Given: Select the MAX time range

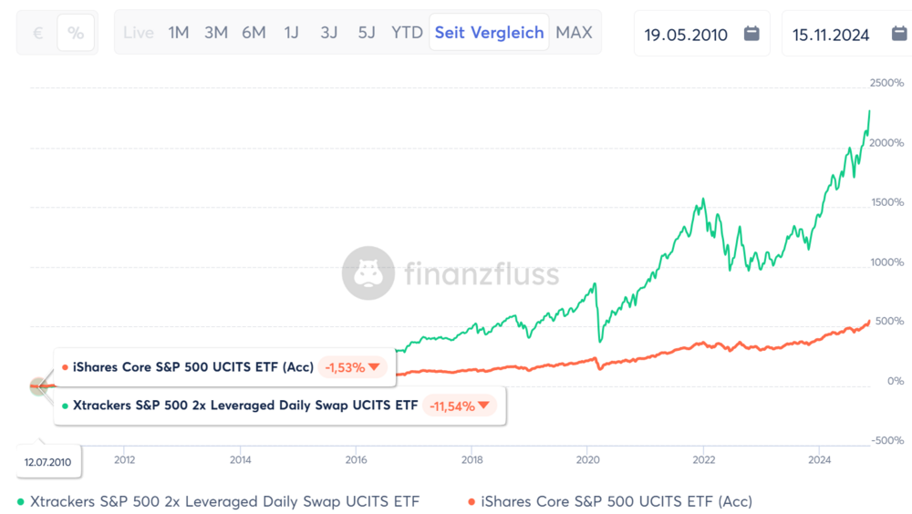Looking at the screenshot, I should (574, 33).
